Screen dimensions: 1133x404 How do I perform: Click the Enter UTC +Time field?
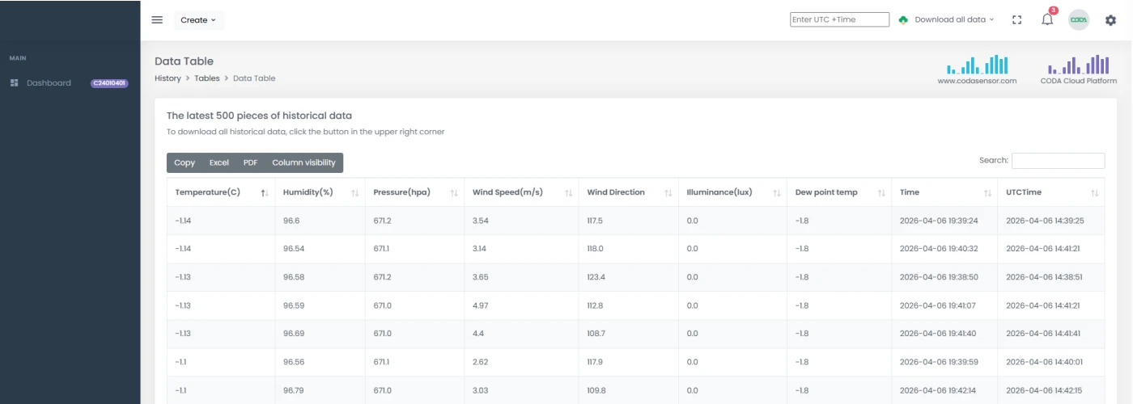839,19
